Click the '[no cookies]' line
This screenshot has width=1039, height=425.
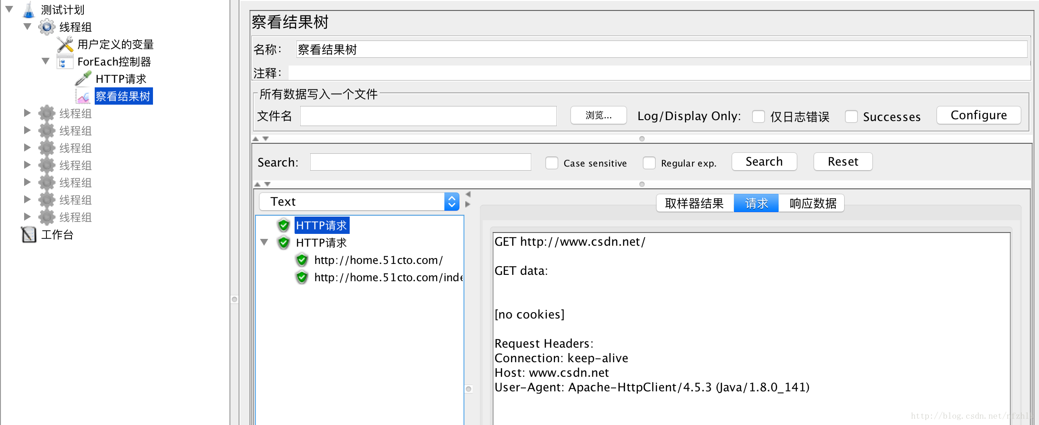(530, 314)
